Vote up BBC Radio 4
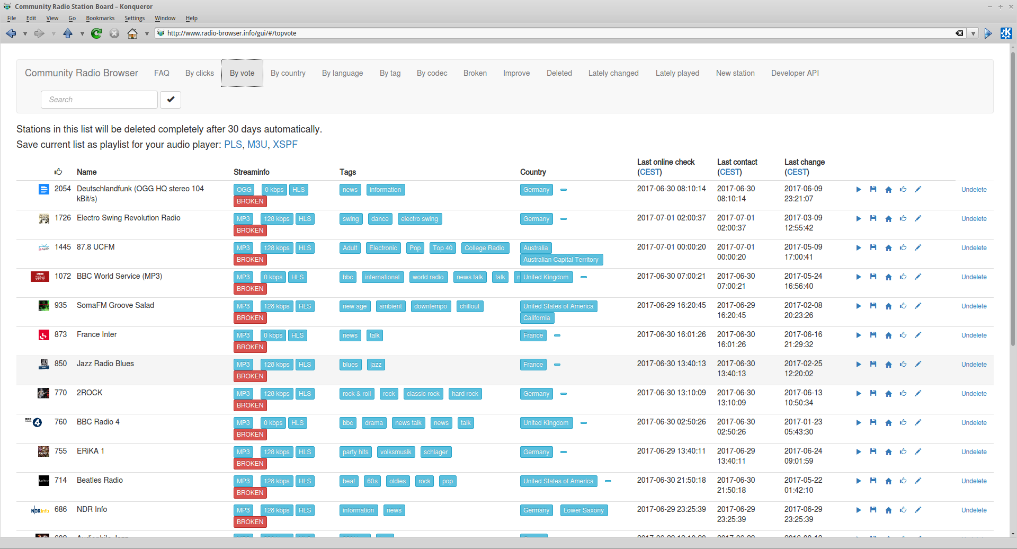Viewport: 1017px width, 549px height. [x=903, y=422]
